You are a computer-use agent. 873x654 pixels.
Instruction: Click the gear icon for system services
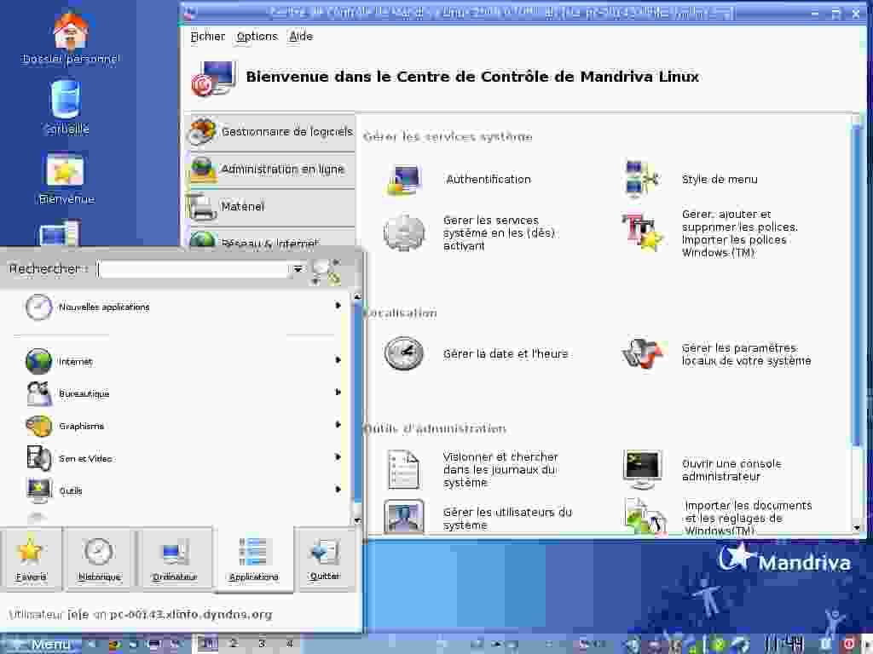404,233
